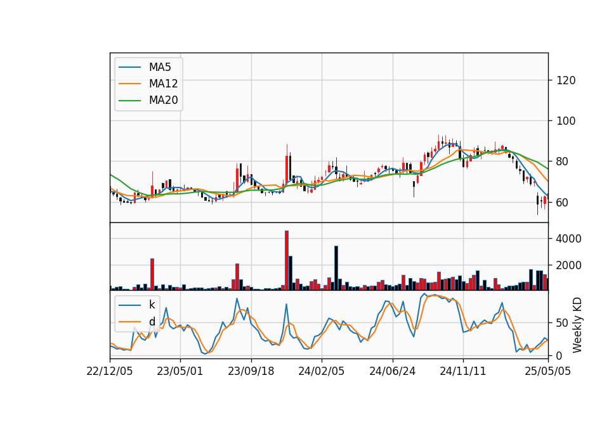Click the 24/11/11 date label
This screenshot has width=609, height=437.
tap(463, 371)
